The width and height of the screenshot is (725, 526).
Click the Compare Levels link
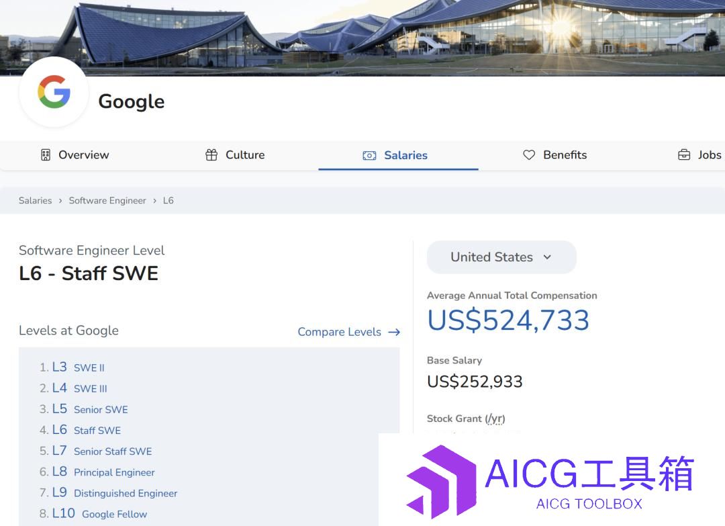click(340, 332)
